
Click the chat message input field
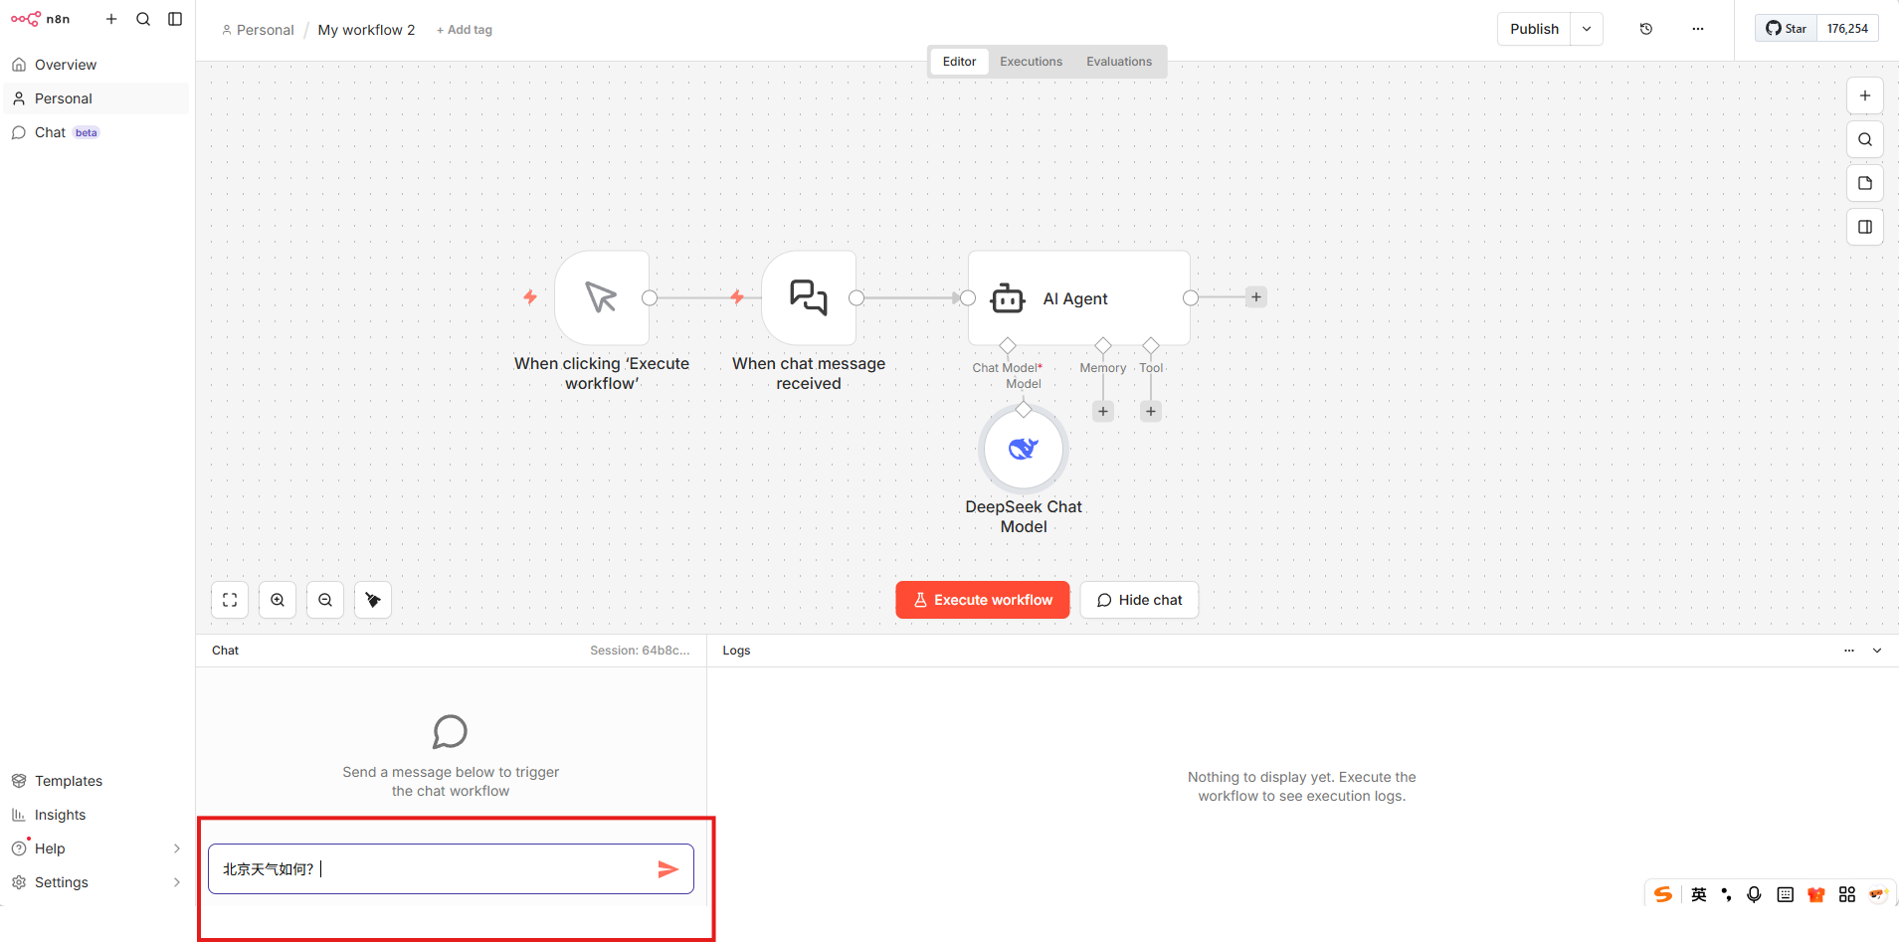pos(433,869)
